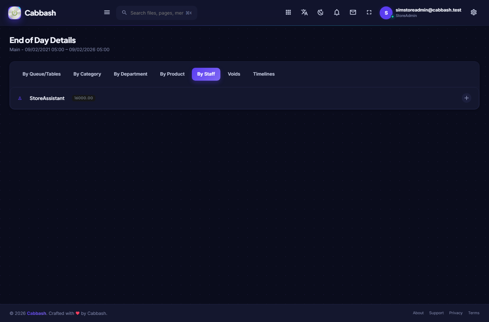
Task: Open the About footer link
Action: coord(418,313)
